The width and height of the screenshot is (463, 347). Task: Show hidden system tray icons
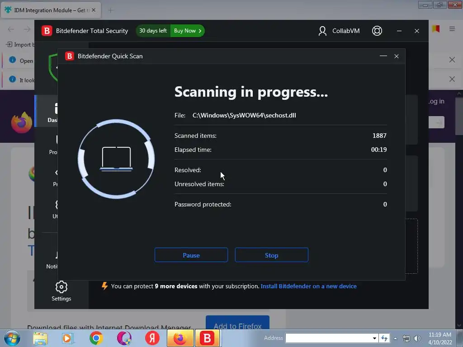coord(395,338)
